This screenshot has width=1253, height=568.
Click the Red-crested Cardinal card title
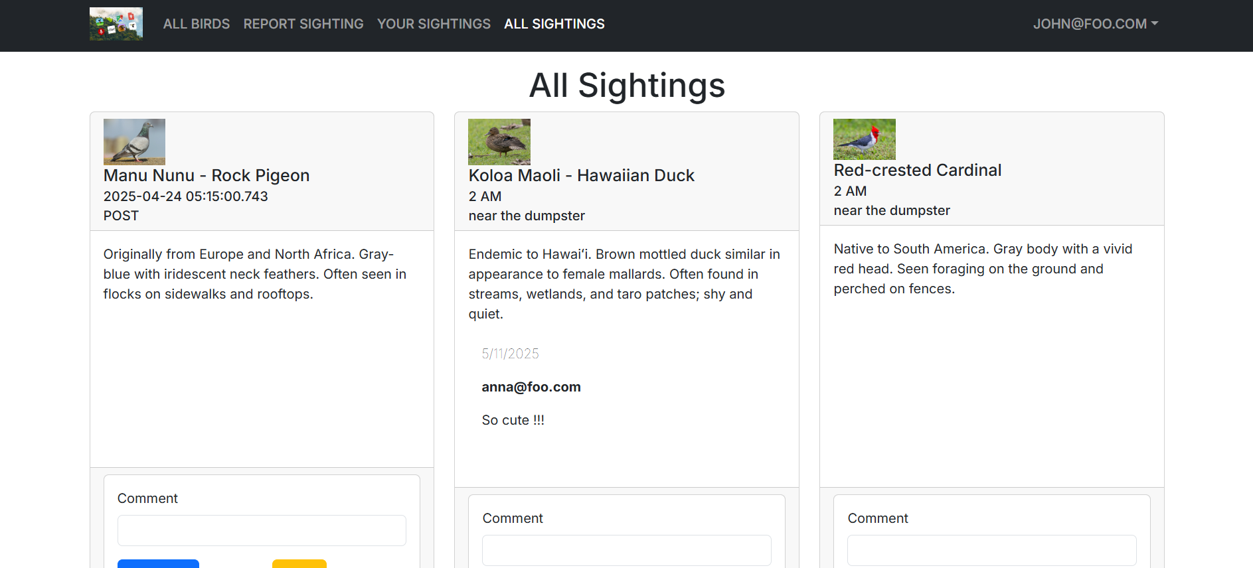click(917, 171)
